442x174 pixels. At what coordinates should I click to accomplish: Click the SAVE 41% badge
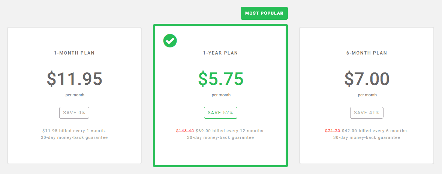[x=367, y=113]
